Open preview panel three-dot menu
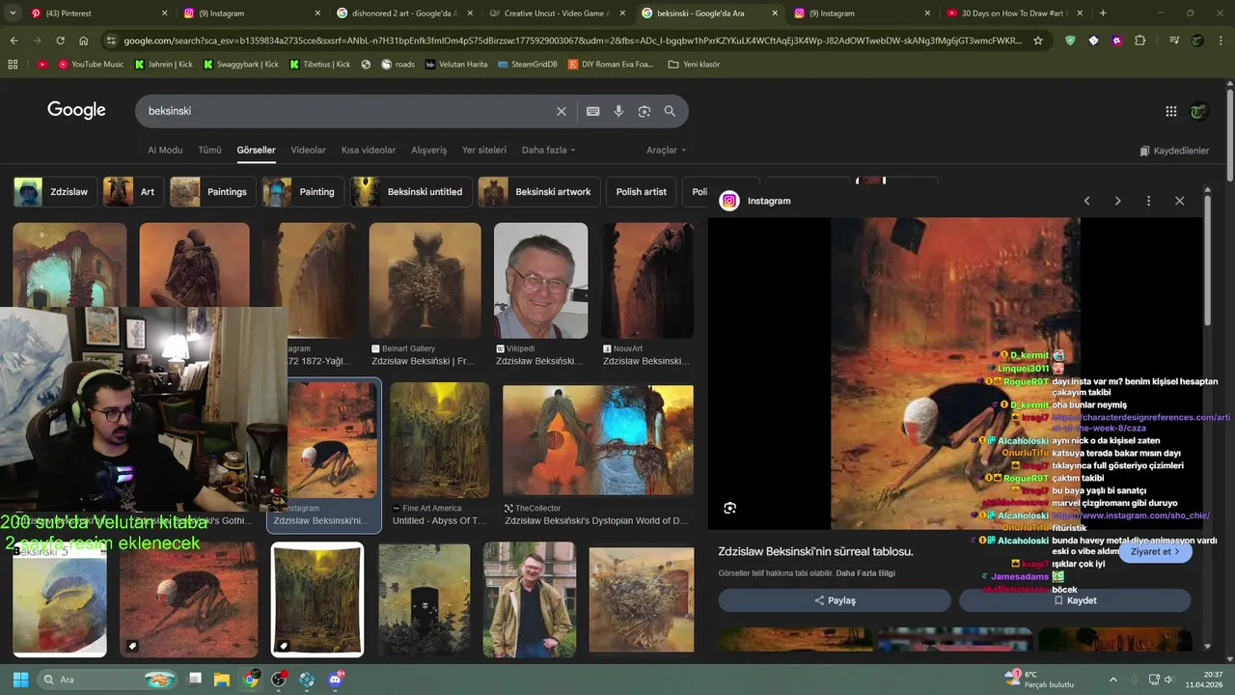This screenshot has height=695, width=1235. (1148, 201)
